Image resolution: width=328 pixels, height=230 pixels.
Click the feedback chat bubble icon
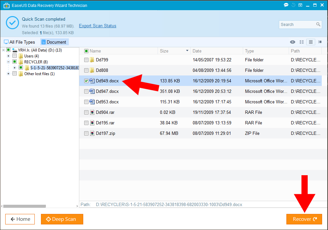point(286,5)
